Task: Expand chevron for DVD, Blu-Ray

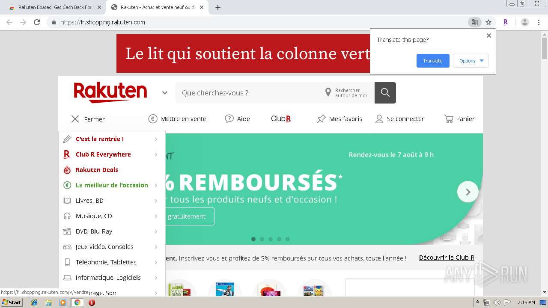Action: tap(156, 231)
